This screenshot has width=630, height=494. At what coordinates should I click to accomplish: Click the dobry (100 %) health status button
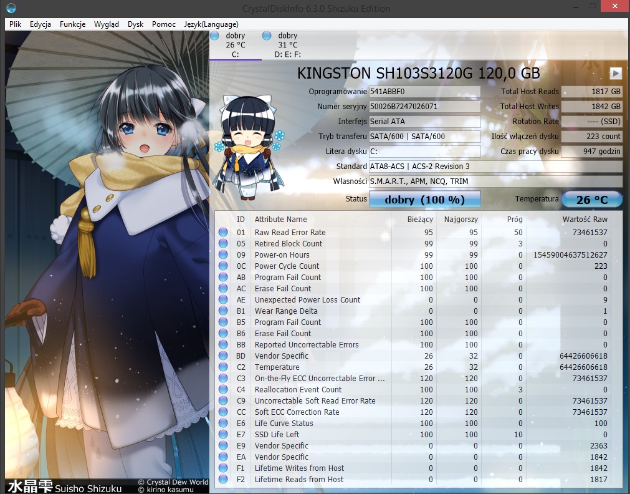coord(425,200)
